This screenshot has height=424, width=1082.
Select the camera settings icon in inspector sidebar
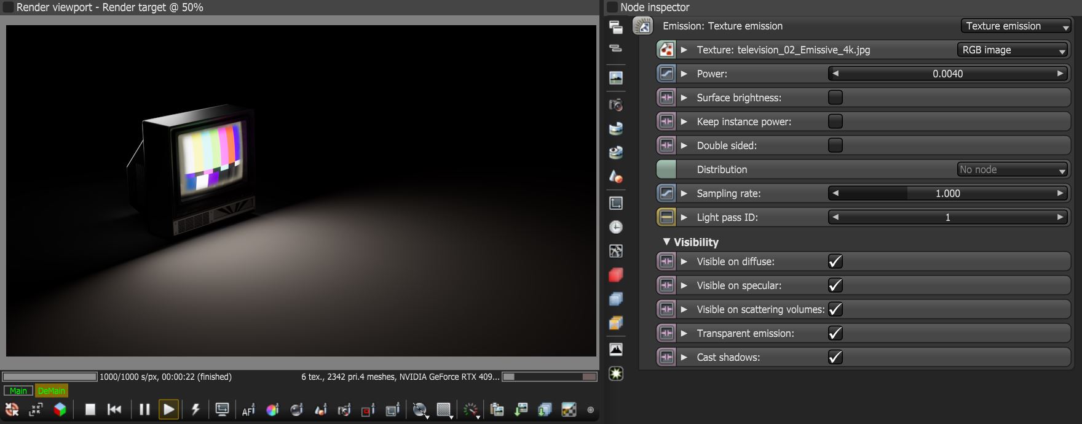[x=615, y=105]
